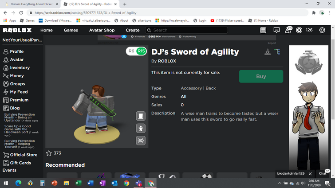Select Create in the navbar
The height and width of the screenshot is (188, 335).
[133, 30]
